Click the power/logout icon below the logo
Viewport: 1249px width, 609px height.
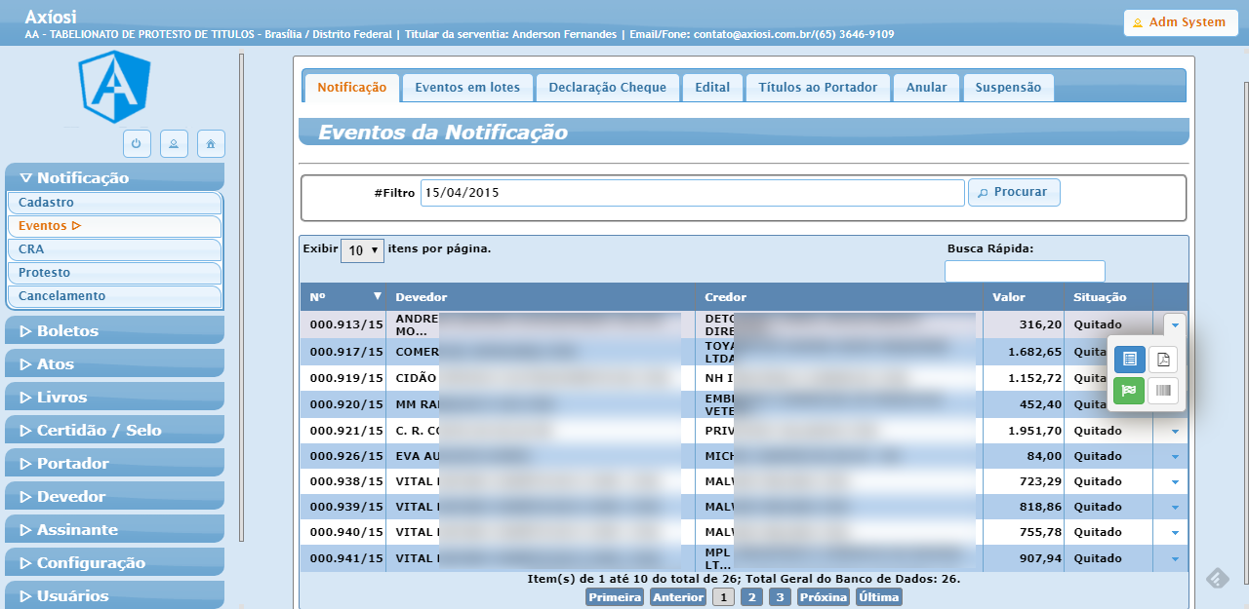click(137, 143)
